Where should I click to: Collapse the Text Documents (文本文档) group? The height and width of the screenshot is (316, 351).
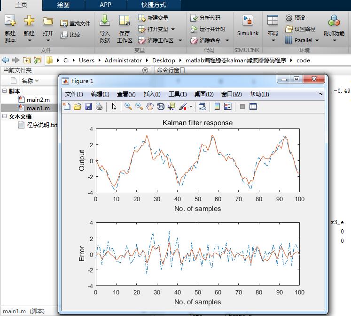[4, 116]
